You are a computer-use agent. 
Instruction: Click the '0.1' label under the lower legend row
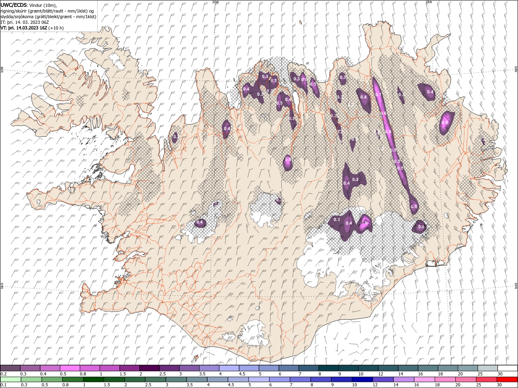pos(3,385)
